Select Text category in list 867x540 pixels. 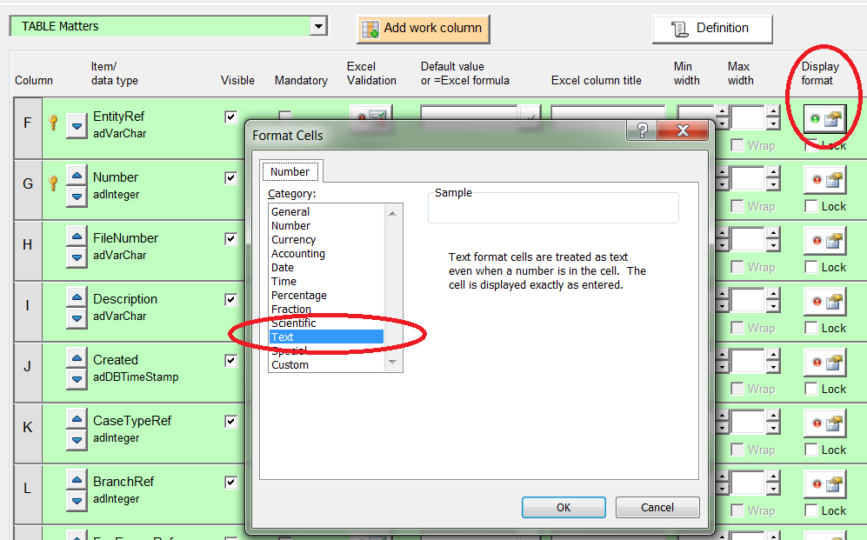(326, 337)
